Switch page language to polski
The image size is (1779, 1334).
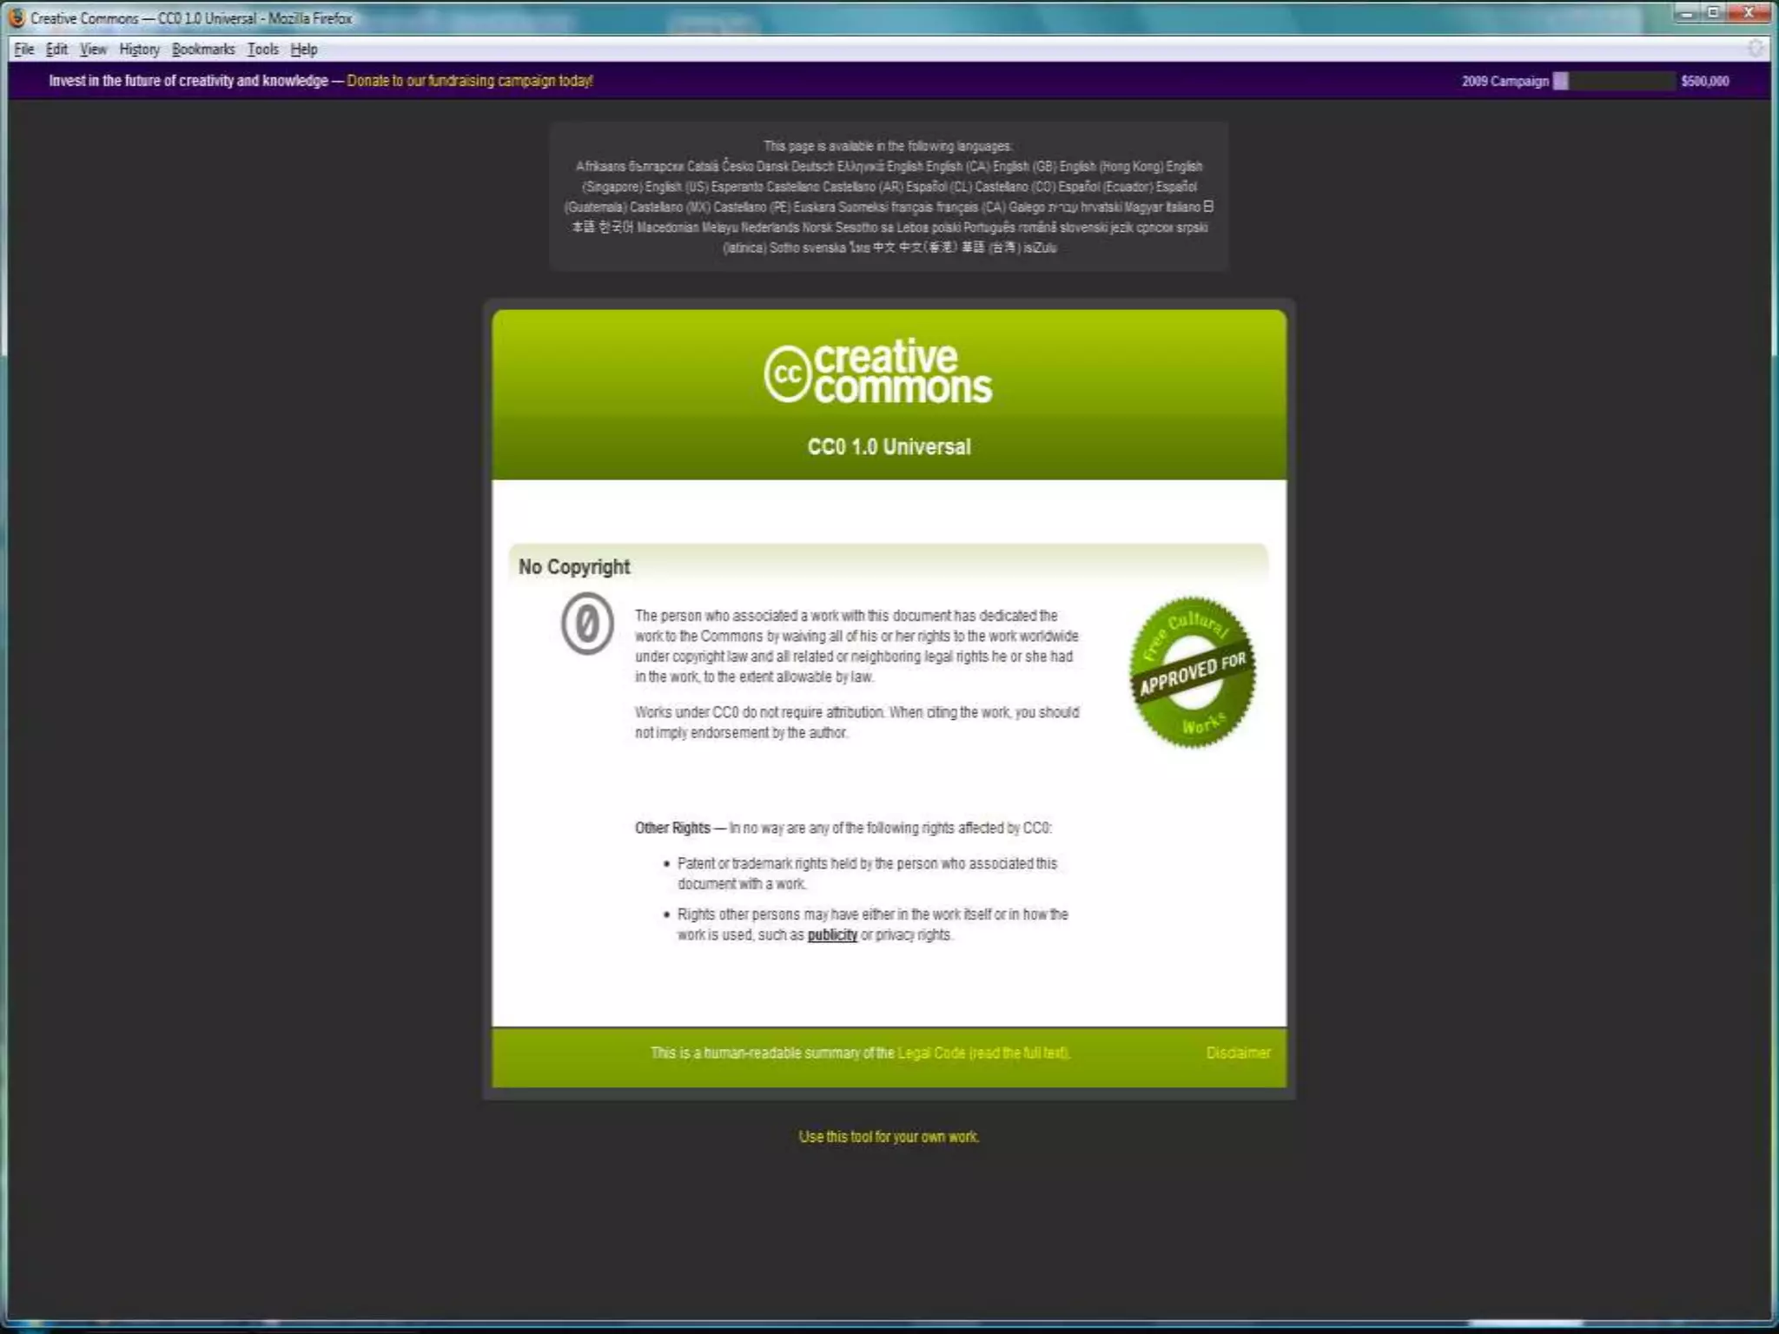point(946,228)
